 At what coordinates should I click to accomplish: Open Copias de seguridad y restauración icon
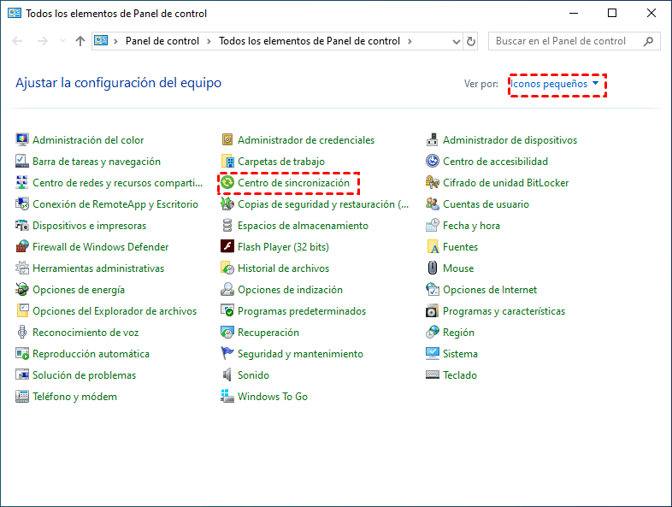coord(227,204)
